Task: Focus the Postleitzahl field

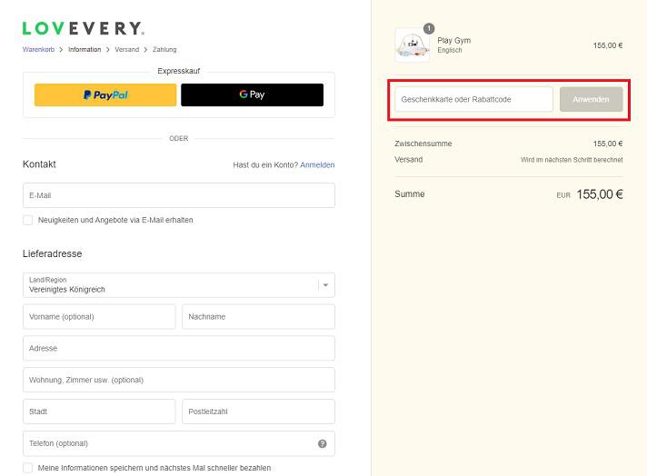Action: tap(258, 412)
